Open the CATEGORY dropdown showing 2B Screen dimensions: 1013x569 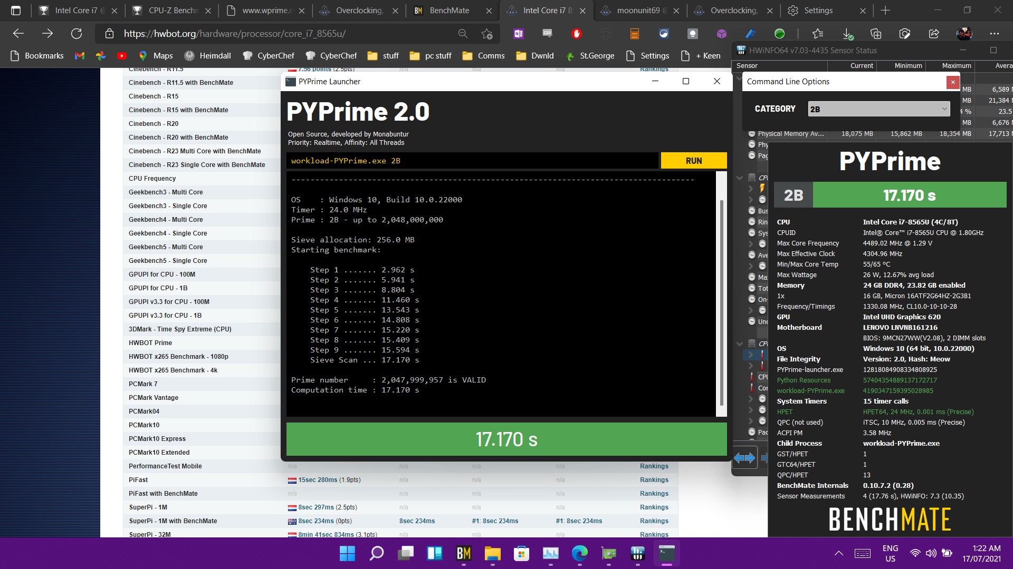pyautogui.click(x=878, y=109)
